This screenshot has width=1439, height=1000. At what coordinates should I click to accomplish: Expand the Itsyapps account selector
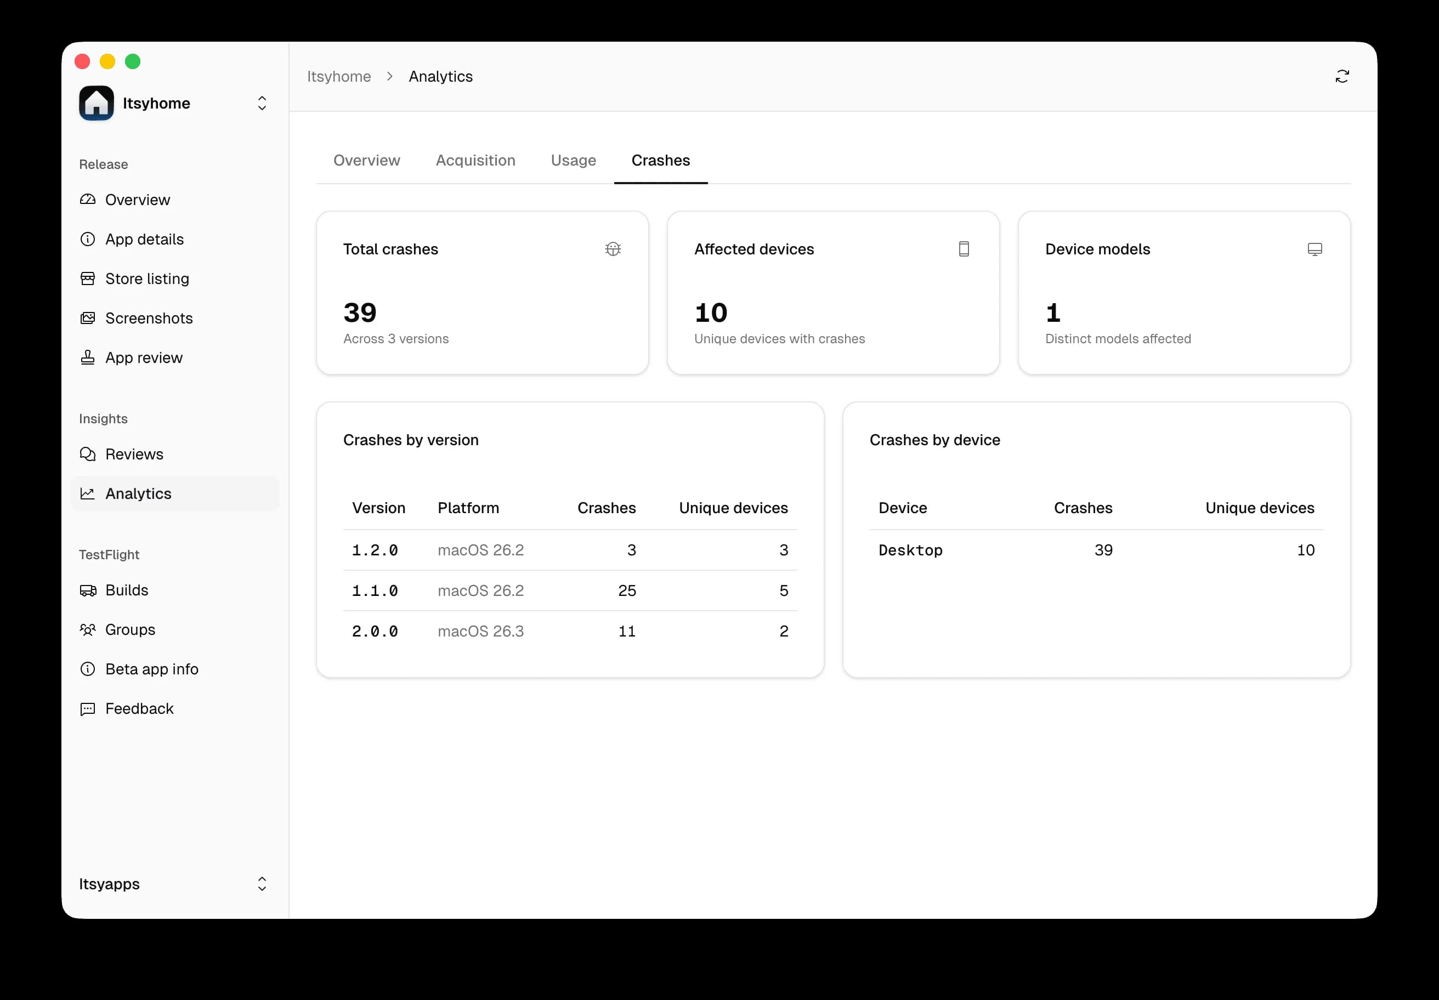click(x=262, y=884)
